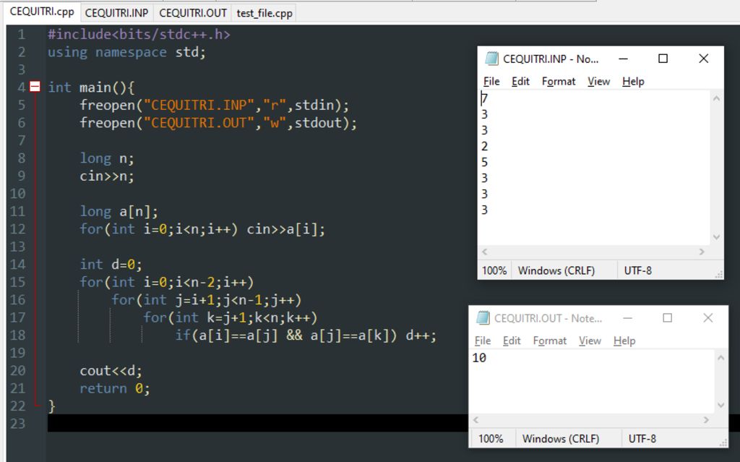
Task: Open Edit menu in CEQUITRI.INP Notepad
Action: click(x=520, y=81)
